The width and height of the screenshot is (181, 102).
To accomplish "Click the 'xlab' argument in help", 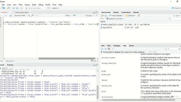I will coord(104,71).
